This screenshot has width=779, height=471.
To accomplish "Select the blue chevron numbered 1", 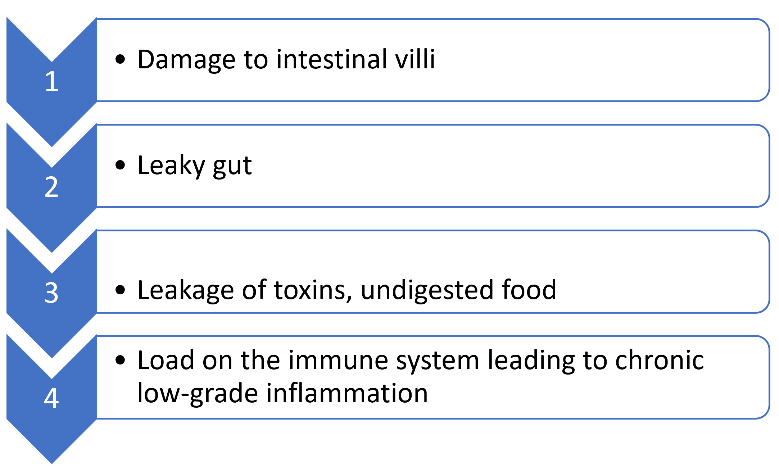I will [x=52, y=82].
